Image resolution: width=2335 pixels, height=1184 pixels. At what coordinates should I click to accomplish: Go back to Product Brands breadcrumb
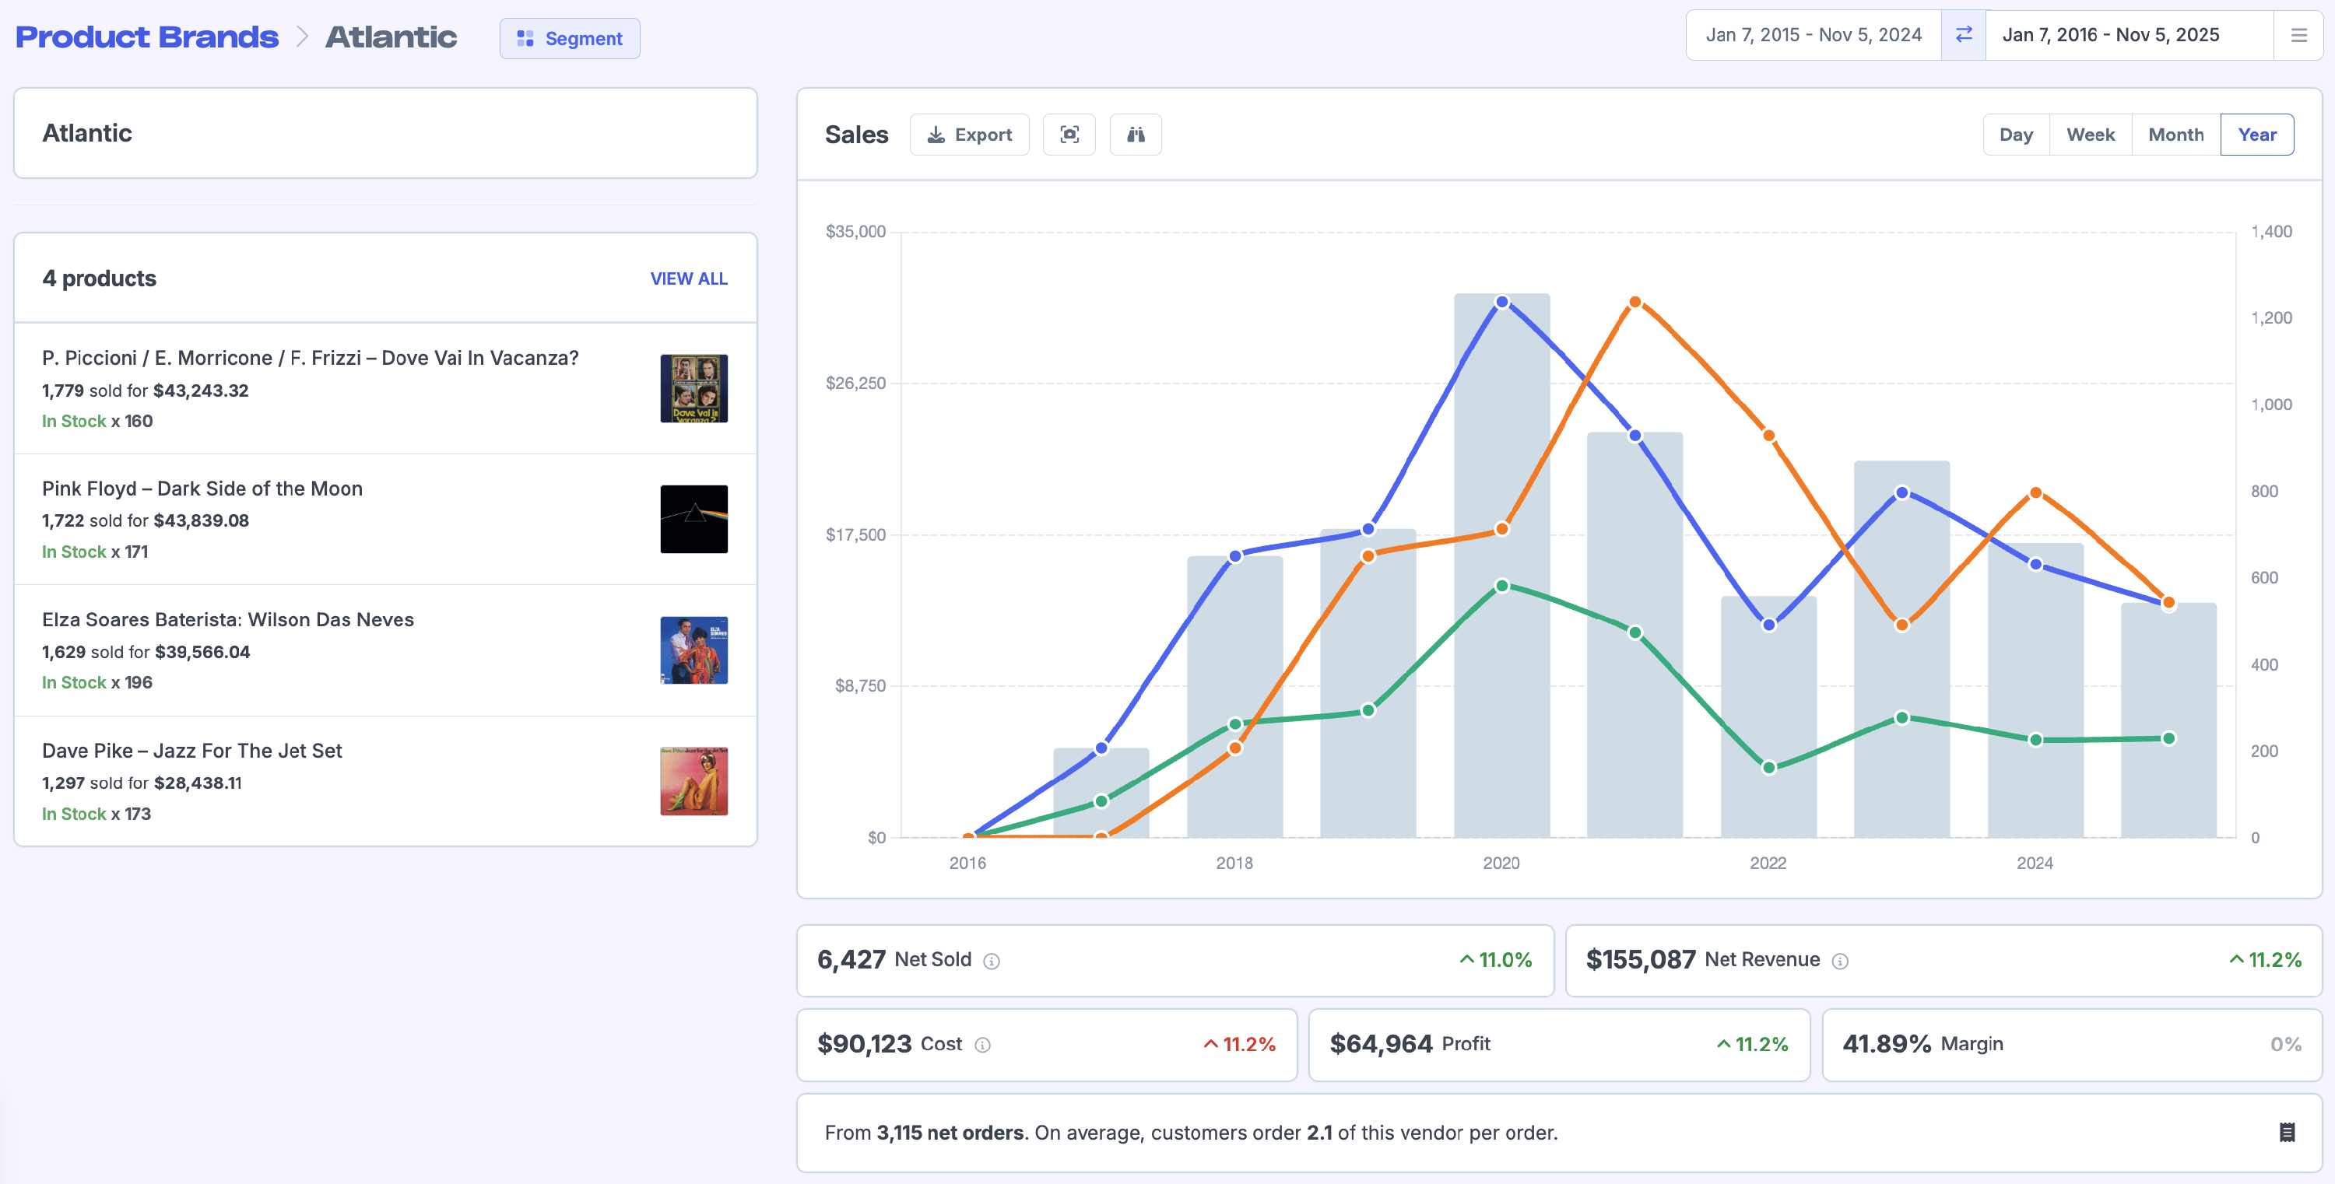click(147, 37)
